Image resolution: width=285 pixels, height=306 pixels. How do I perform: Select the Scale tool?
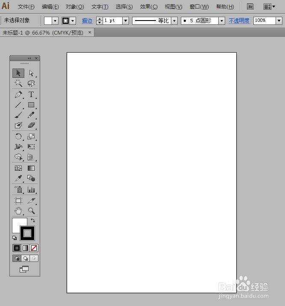point(31,137)
